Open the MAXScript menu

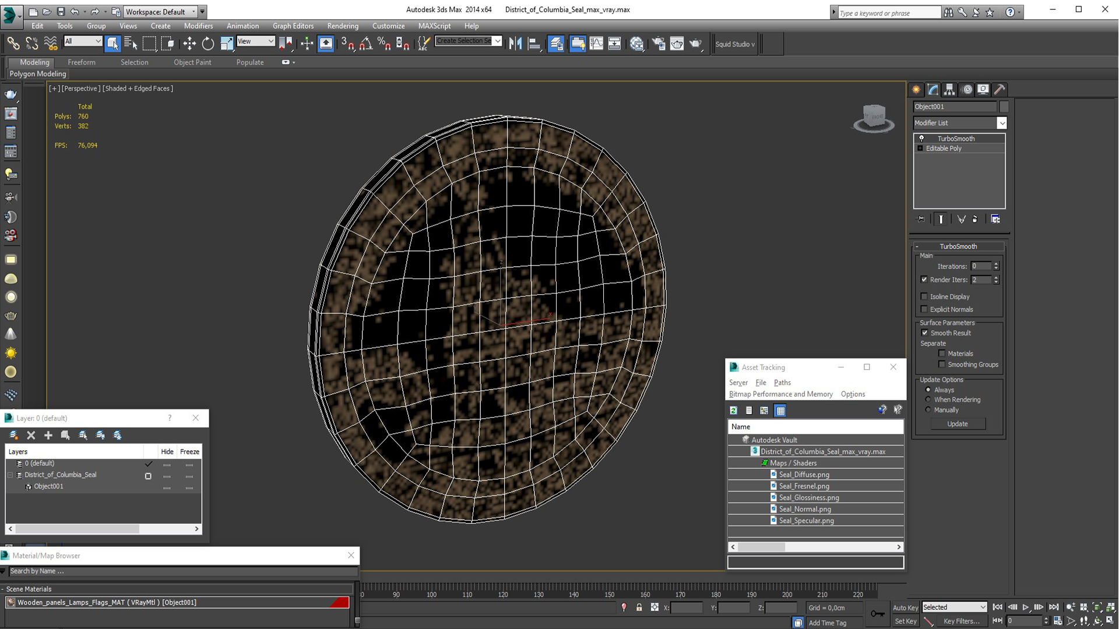click(434, 26)
